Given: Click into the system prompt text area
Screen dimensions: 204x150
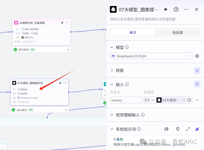Looking at the screenshot, I should 155,143.
